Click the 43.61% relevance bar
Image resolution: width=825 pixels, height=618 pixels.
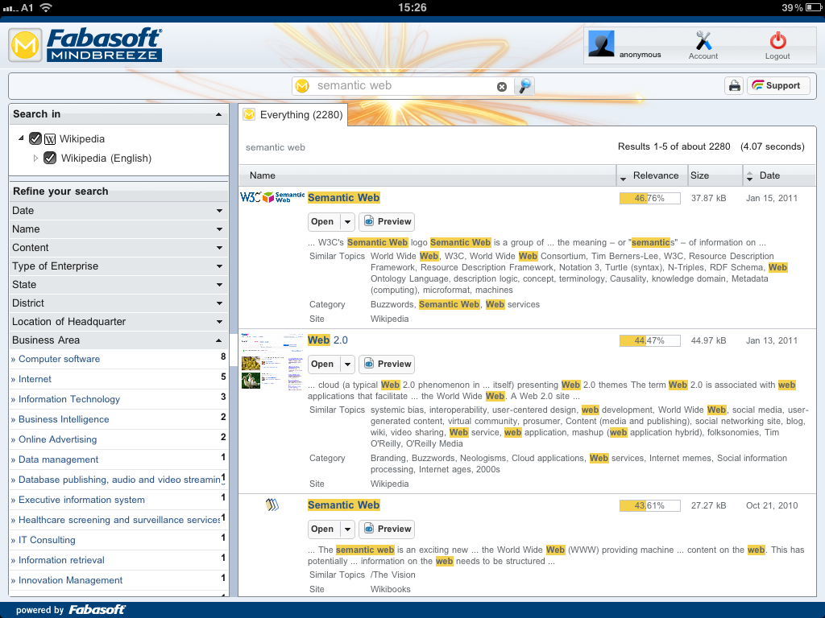tap(650, 505)
